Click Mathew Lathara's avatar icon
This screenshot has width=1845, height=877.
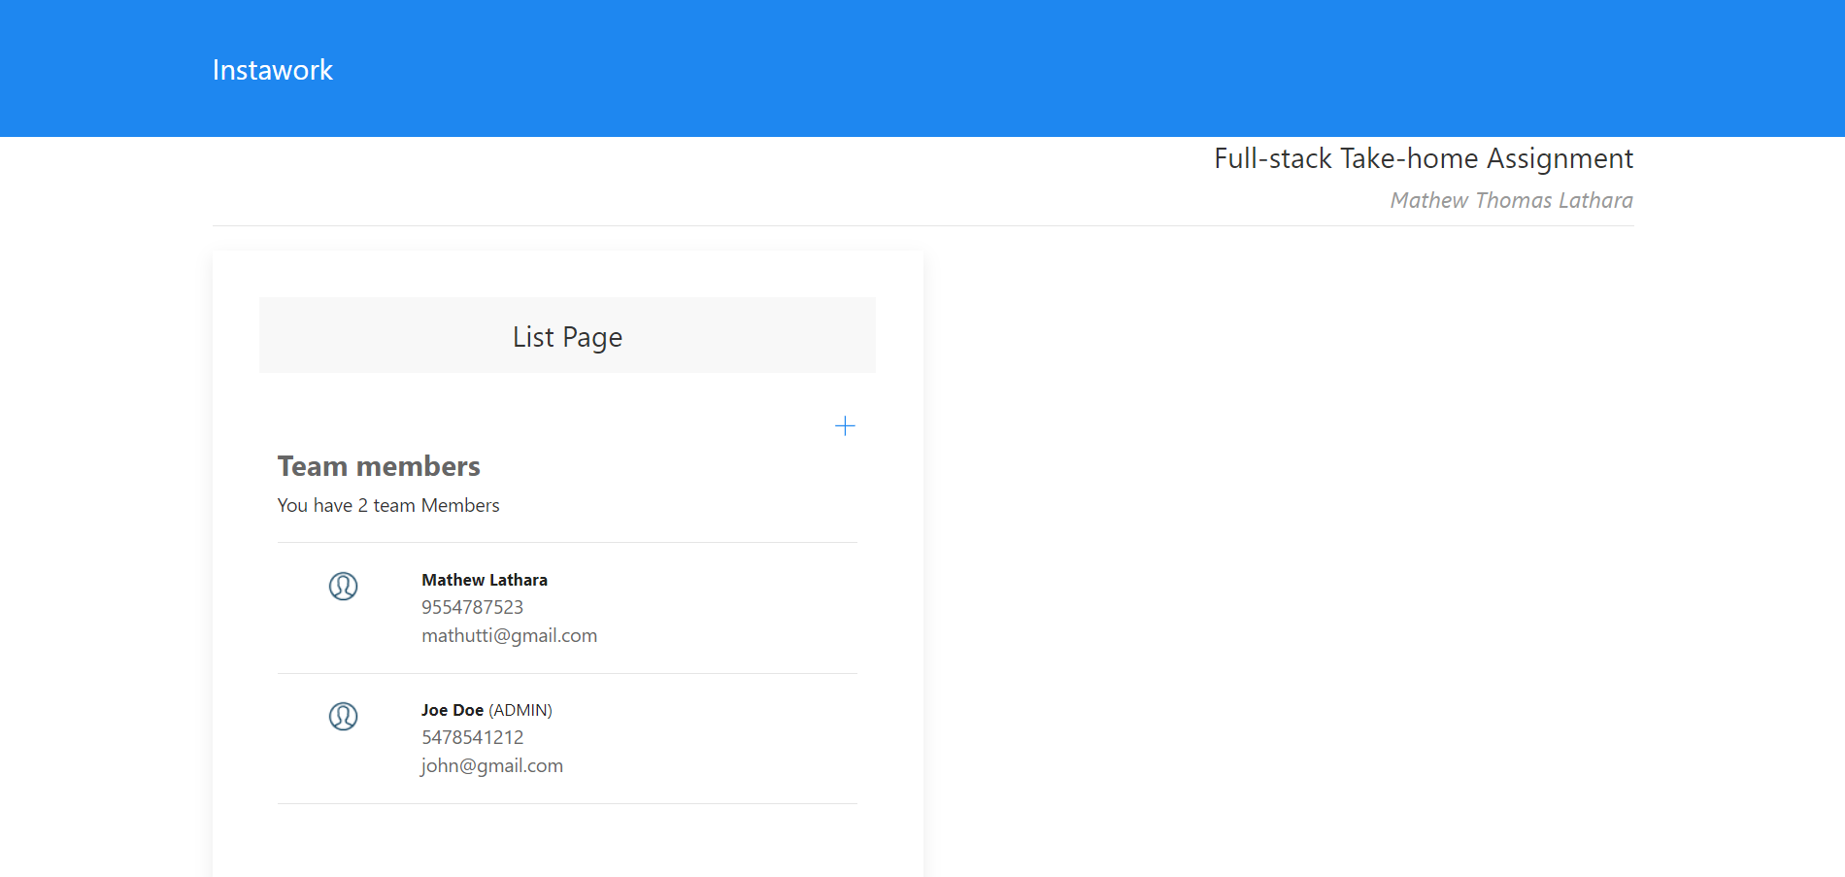click(343, 586)
